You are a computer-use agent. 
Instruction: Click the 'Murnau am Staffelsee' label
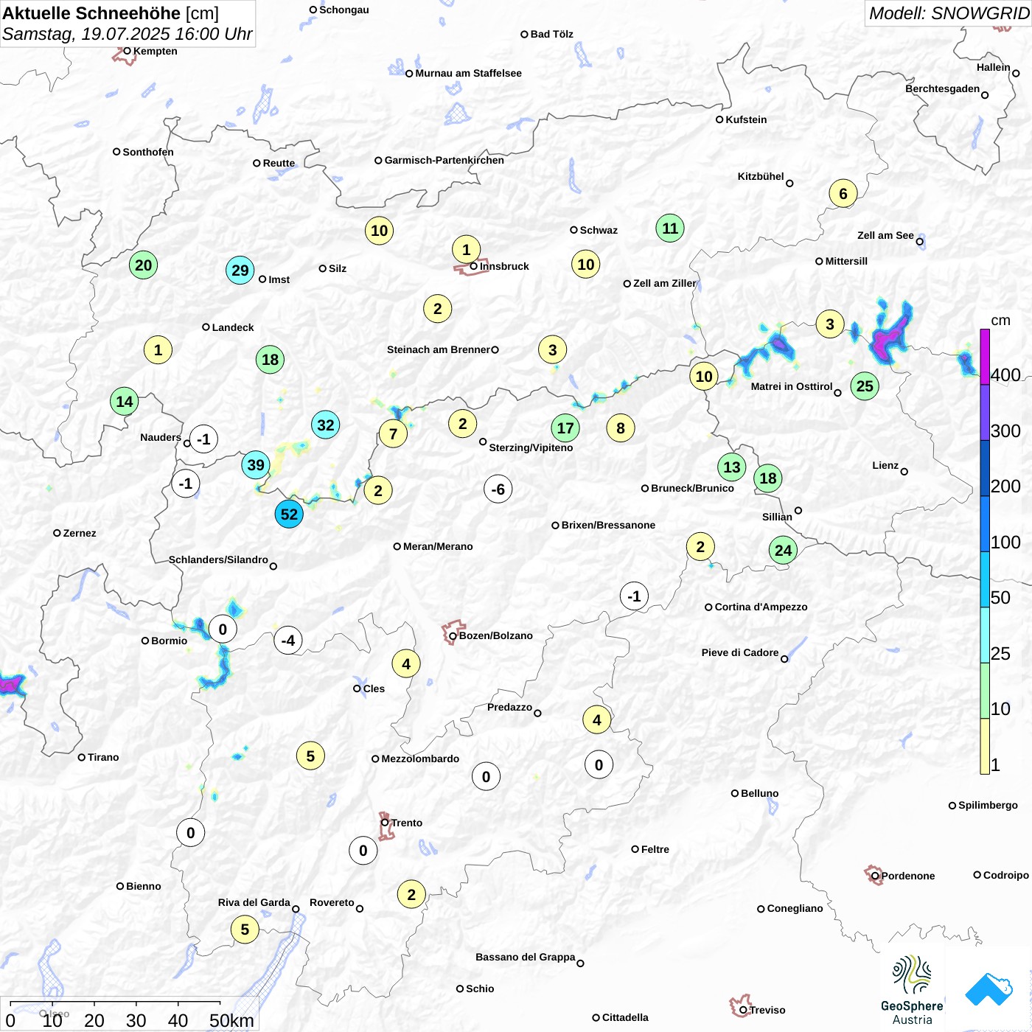tap(468, 73)
